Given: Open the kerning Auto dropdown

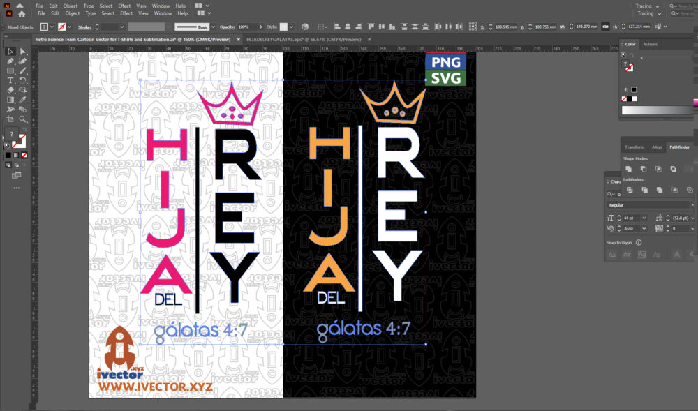Looking at the screenshot, I should 644,228.
